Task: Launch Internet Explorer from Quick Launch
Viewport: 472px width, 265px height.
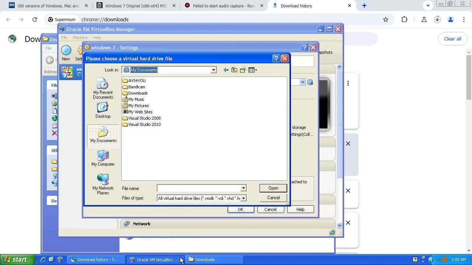Action: (43, 259)
